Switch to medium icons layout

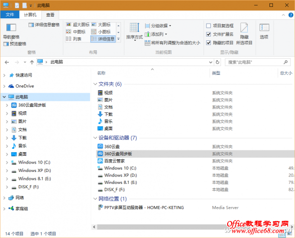tap(76, 32)
